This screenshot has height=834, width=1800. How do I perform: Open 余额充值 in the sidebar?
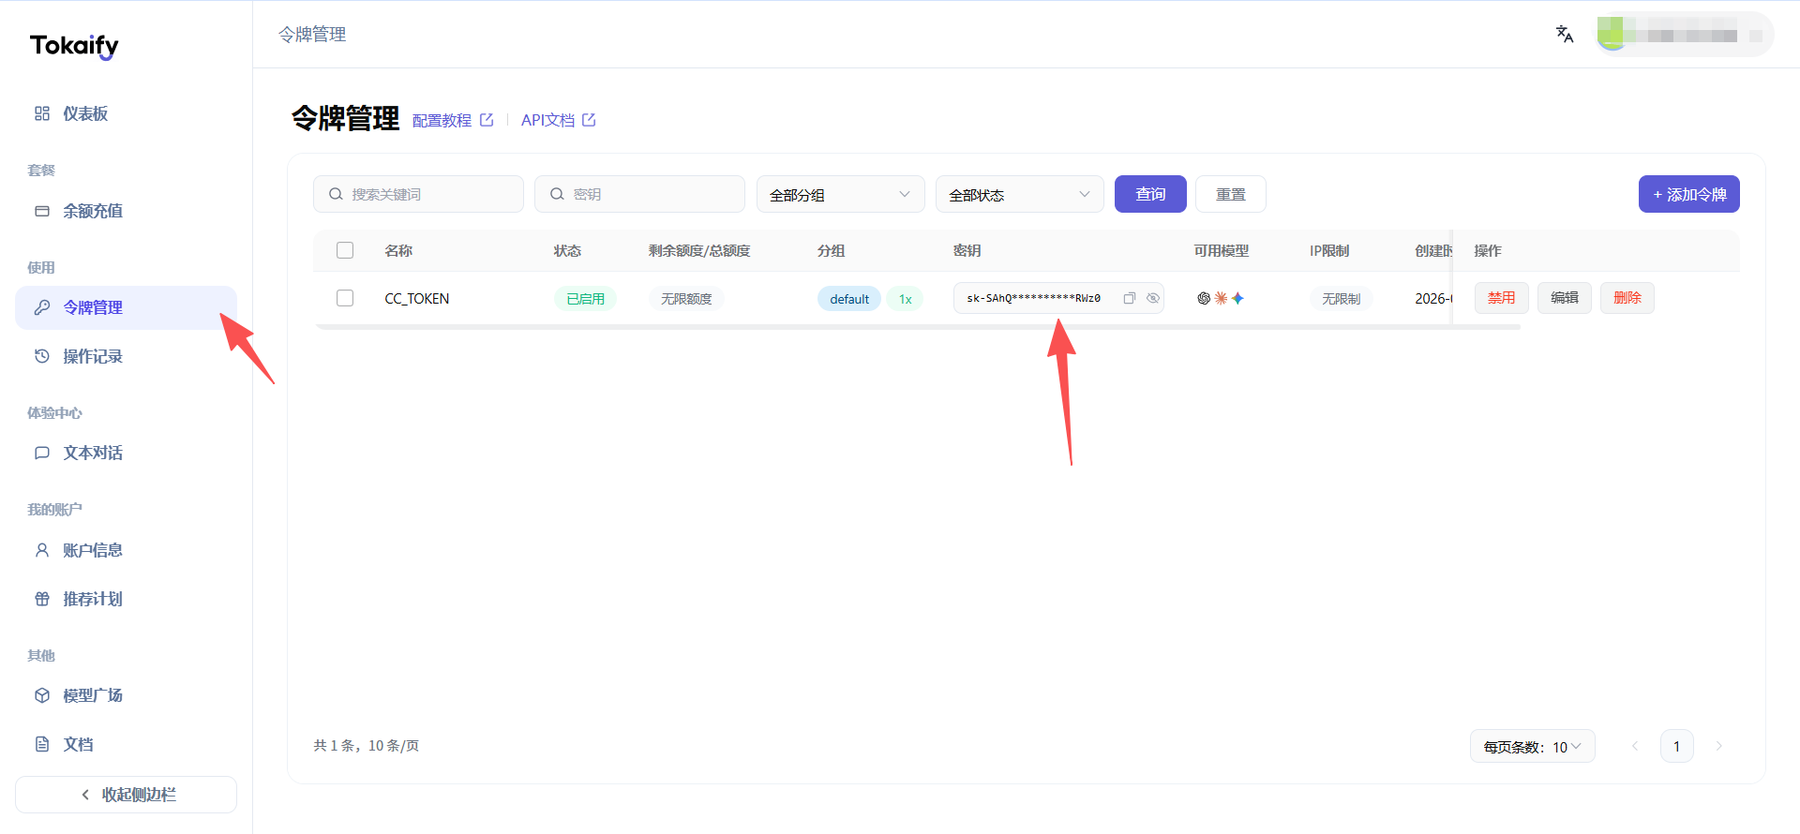127,211
